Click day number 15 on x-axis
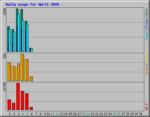The height and width of the screenshot is (117, 150). coord(70,114)
